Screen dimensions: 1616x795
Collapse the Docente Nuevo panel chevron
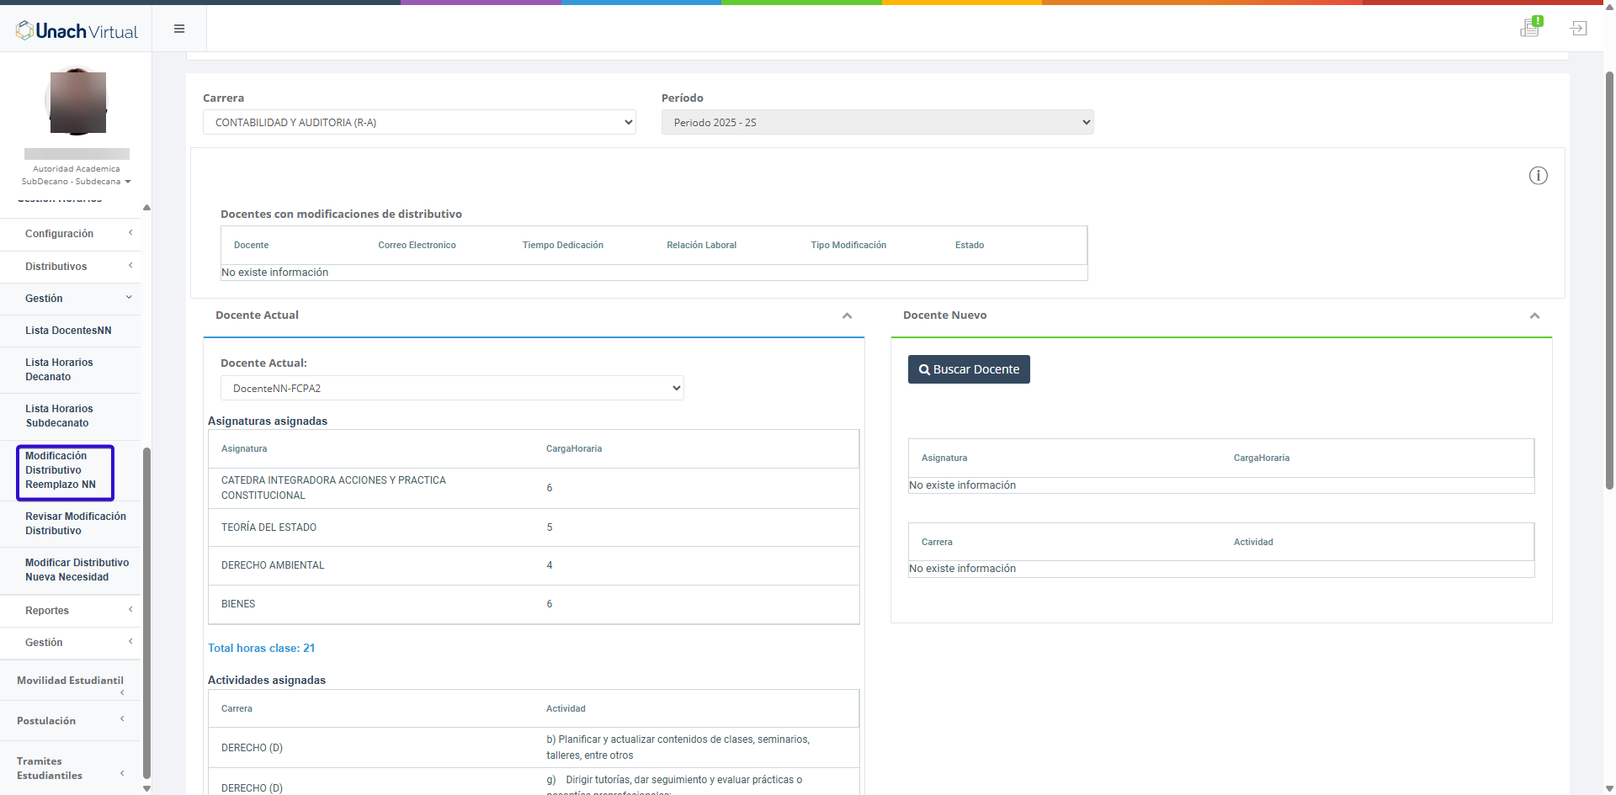tap(1534, 316)
